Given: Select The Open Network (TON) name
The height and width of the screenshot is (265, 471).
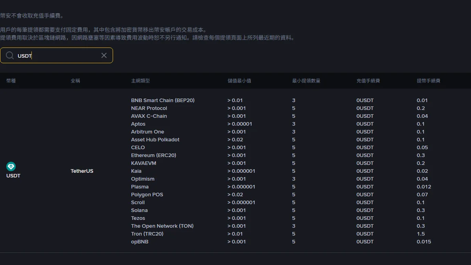Looking at the screenshot, I should [x=162, y=226].
